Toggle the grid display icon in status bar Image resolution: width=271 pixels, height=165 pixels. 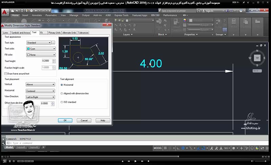pyautogui.click(x=165, y=148)
